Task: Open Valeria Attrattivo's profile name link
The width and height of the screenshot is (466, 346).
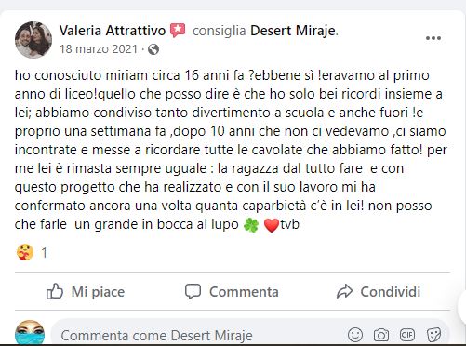Action: (x=113, y=31)
